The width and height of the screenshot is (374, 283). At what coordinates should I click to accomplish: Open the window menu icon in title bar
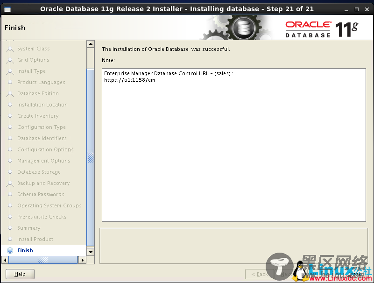(x=7, y=9)
